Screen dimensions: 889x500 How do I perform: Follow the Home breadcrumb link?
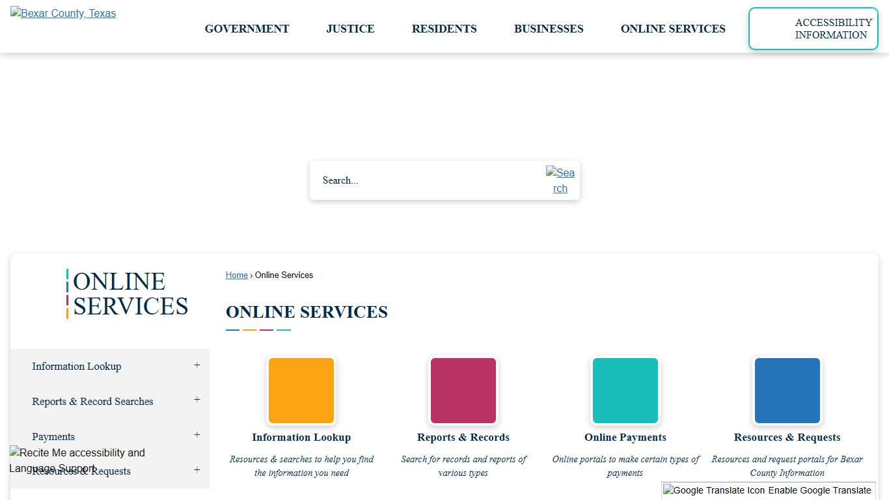pyautogui.click(x=236, y=275)
